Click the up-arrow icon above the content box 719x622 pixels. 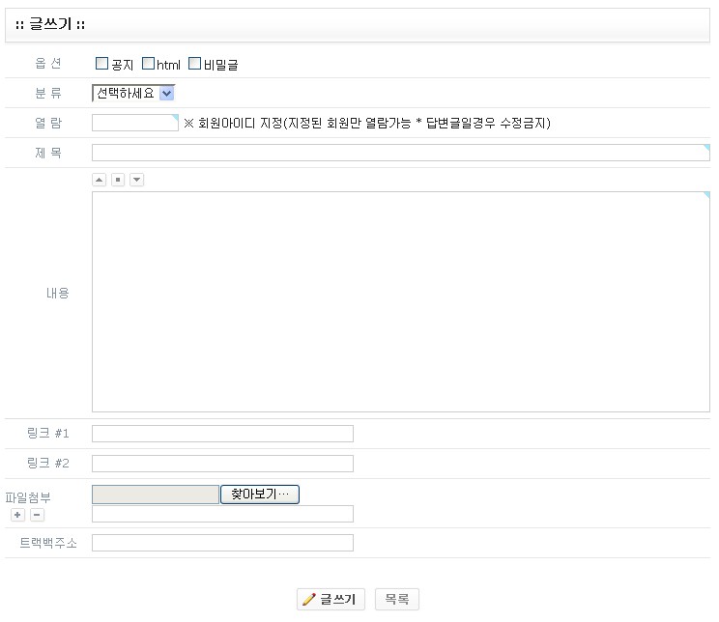(99, 180)
